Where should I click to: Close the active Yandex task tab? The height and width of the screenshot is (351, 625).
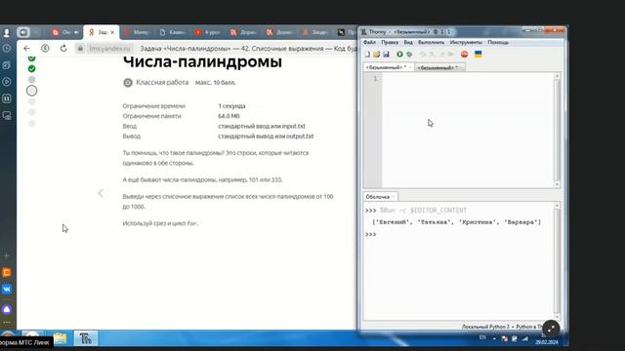(112, 32)
